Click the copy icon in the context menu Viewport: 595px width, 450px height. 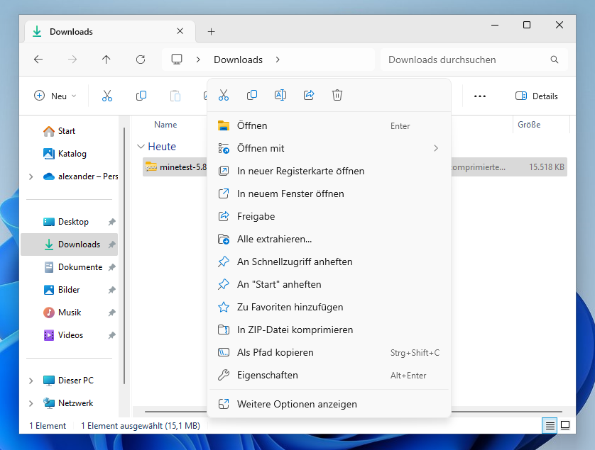tap(252, 95)
